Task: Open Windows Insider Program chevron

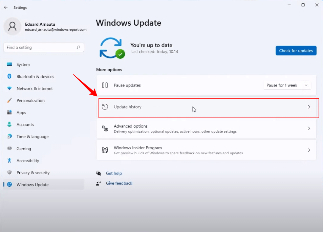Action: point(309,150)
